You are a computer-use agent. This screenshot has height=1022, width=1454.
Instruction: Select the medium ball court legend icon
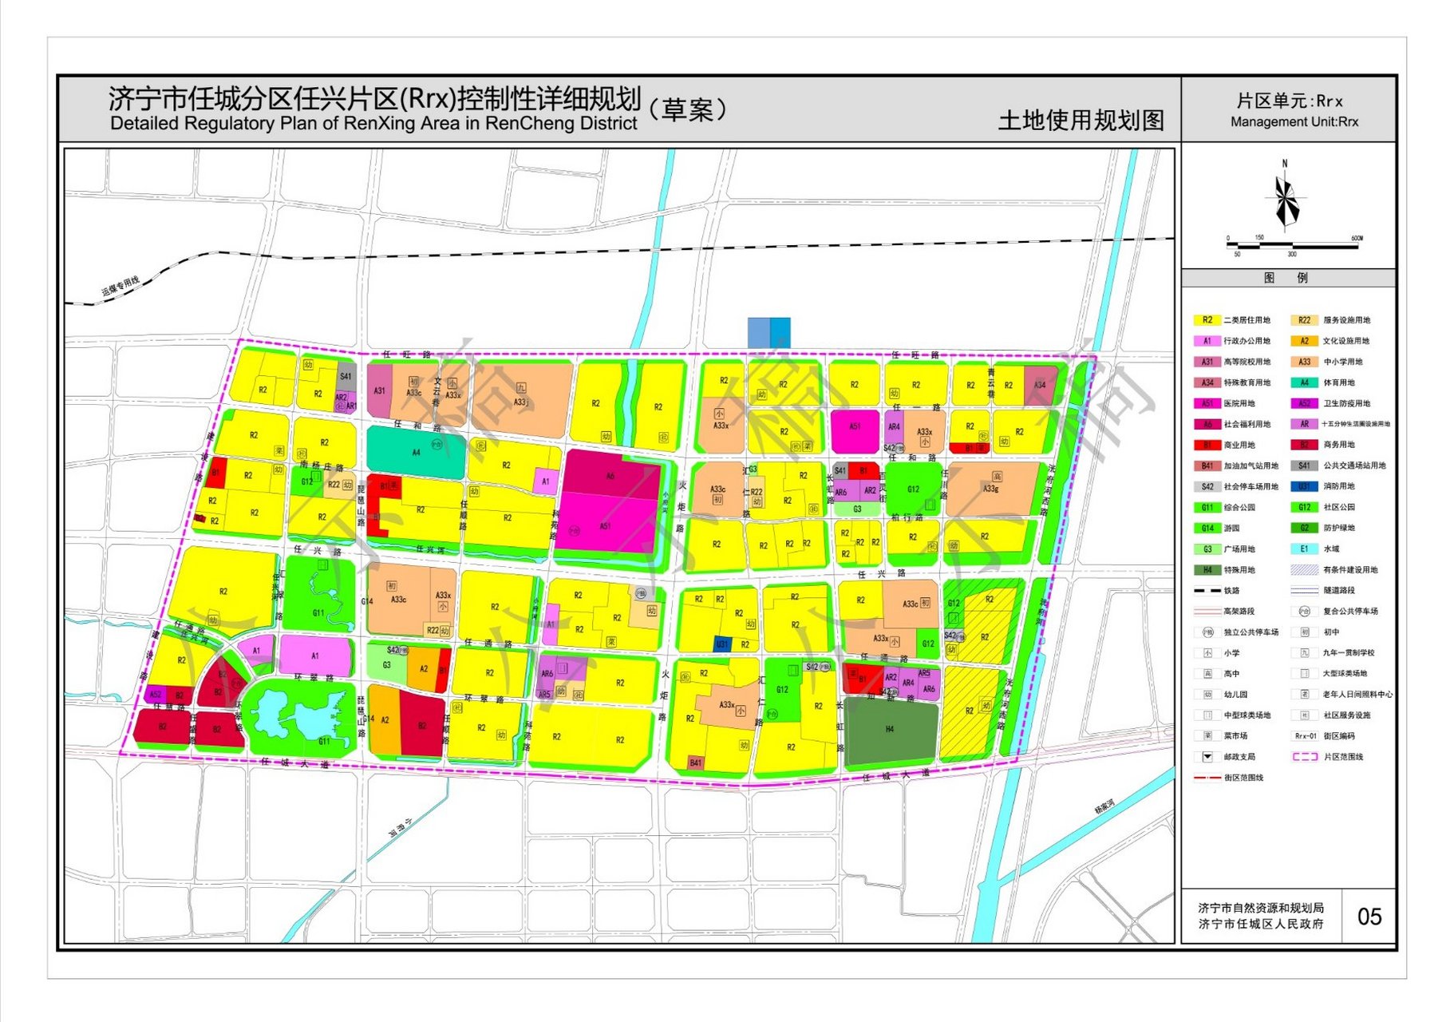1207,715
